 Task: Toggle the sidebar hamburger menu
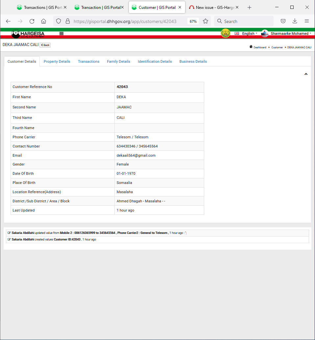pos(61,34)
